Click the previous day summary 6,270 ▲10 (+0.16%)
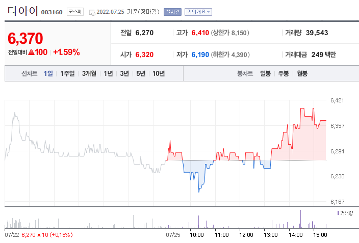This screenshot has height=243, width=359. 47,235
